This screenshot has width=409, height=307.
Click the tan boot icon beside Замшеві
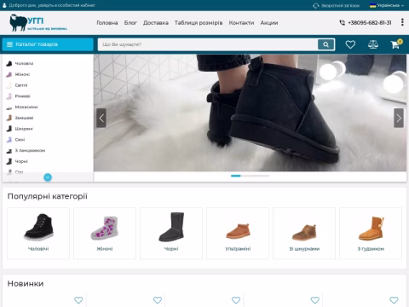click(9, 118)
